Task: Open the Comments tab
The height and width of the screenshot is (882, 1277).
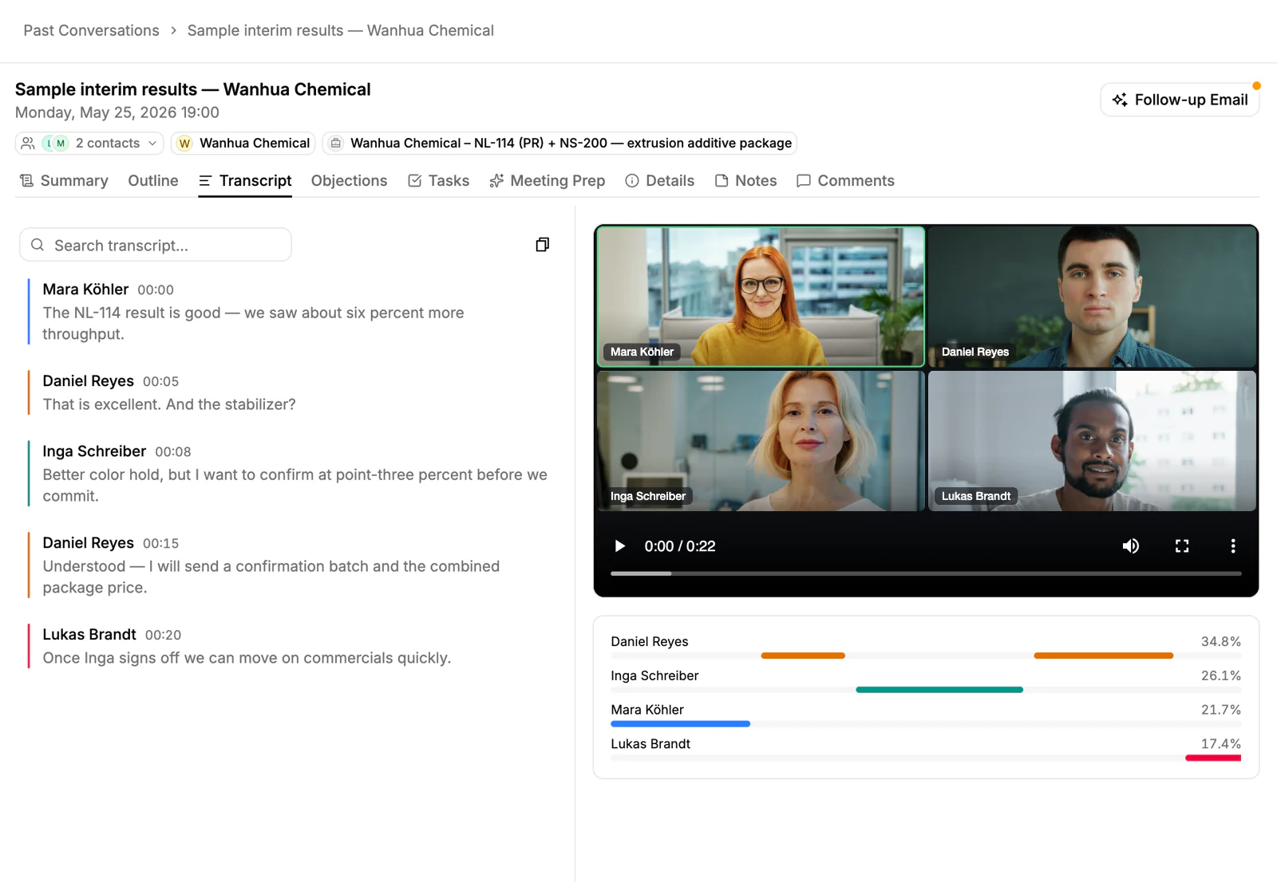Action: [845, 181]
